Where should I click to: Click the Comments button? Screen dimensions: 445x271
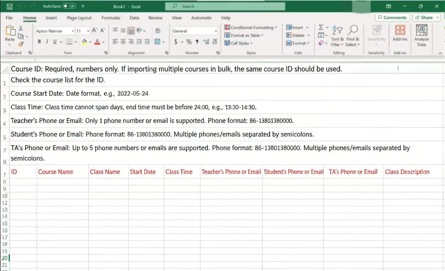pos(392,17)
